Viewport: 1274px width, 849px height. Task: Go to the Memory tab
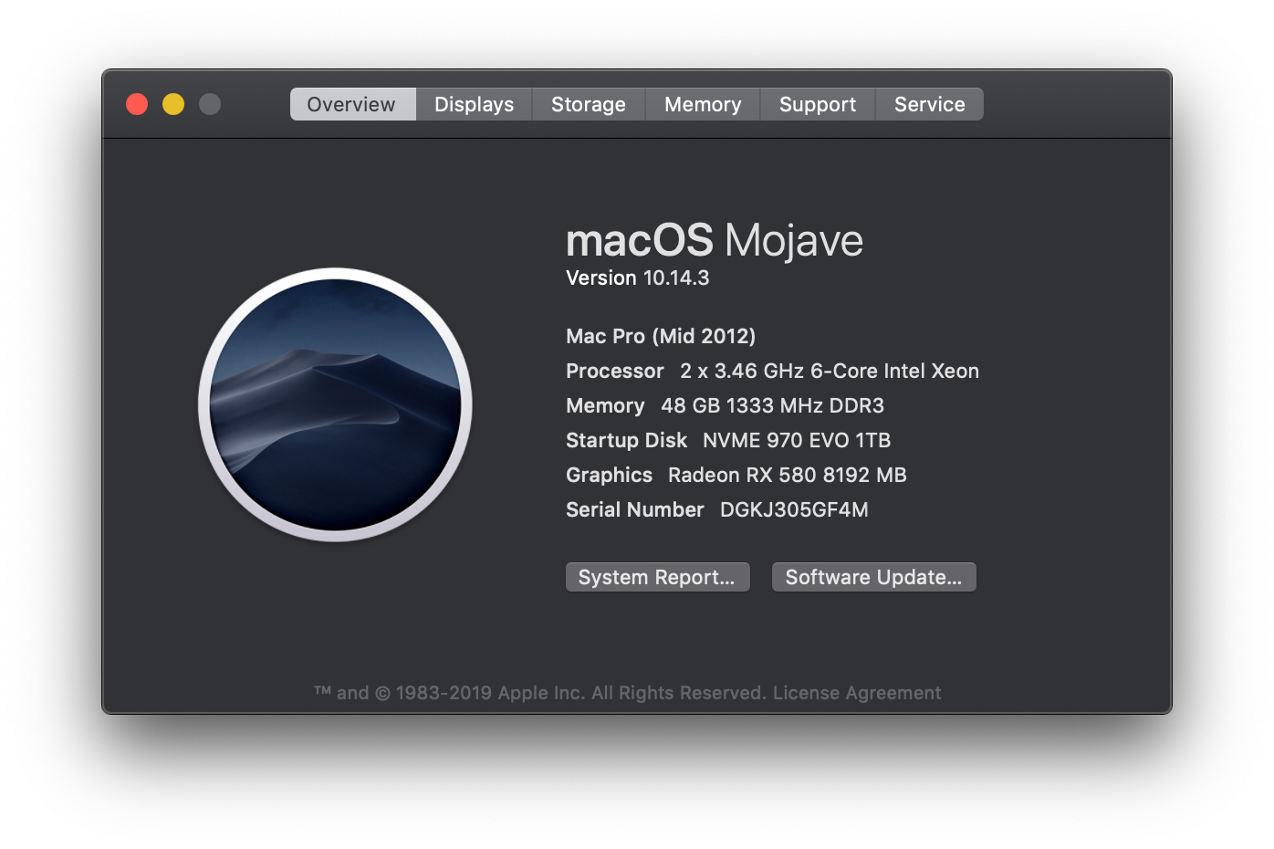[x=703, y=104]
